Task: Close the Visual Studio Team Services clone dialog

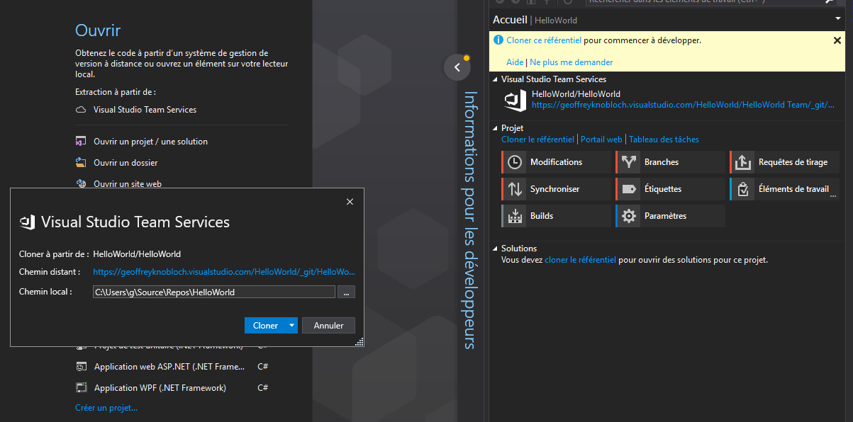Action: pos(350,202)
